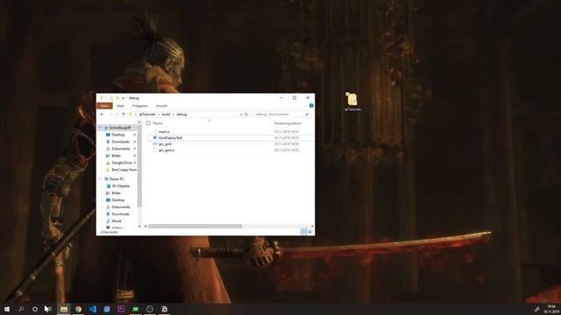The height and width of the screenshot is (315, 561).
Task: Switch to the large thumbnails view icon
Action: 310,232
